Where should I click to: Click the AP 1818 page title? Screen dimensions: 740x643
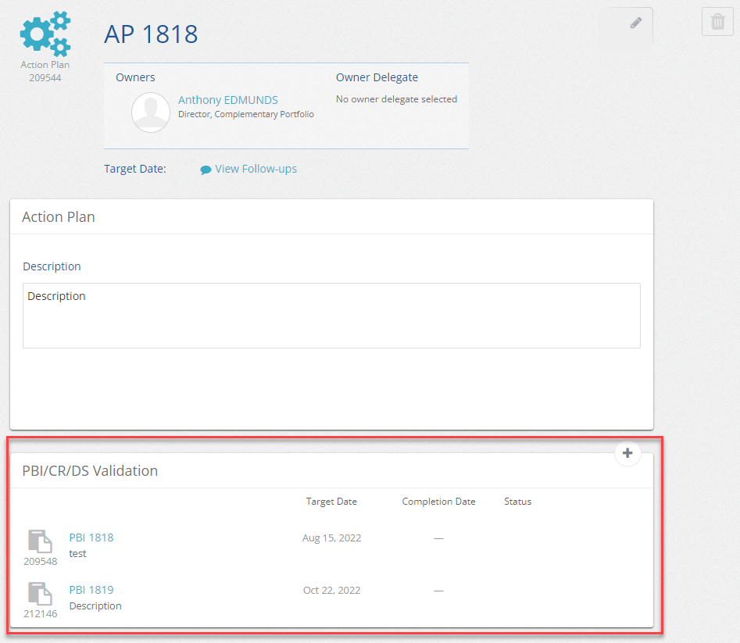point(151,34)
